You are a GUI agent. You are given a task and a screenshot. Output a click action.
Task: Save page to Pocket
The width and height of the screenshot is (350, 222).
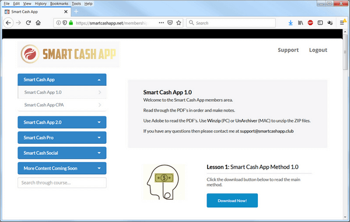click(170, 23)
